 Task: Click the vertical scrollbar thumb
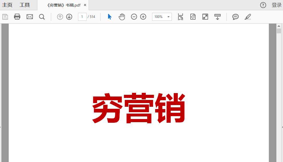tap(279, 31)
